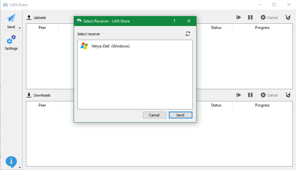Open Settings gears icon in sidebar

coord(11,39)
